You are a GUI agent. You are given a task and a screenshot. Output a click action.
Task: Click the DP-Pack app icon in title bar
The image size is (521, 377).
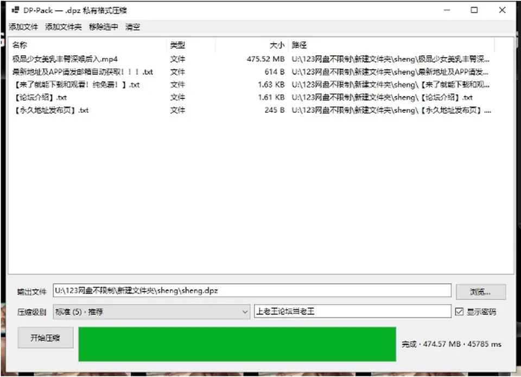pyautogui.click(x=15, y=10)
